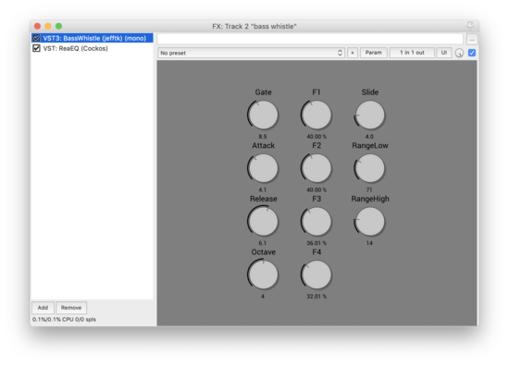Click the 1 in 1 out routing button
The width and height of the screenshot is (509, 366).
pos(412,53)
